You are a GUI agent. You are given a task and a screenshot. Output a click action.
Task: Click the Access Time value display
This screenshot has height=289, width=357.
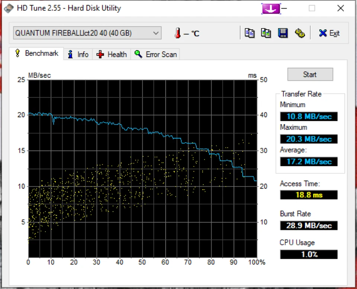tap(308, 195)
